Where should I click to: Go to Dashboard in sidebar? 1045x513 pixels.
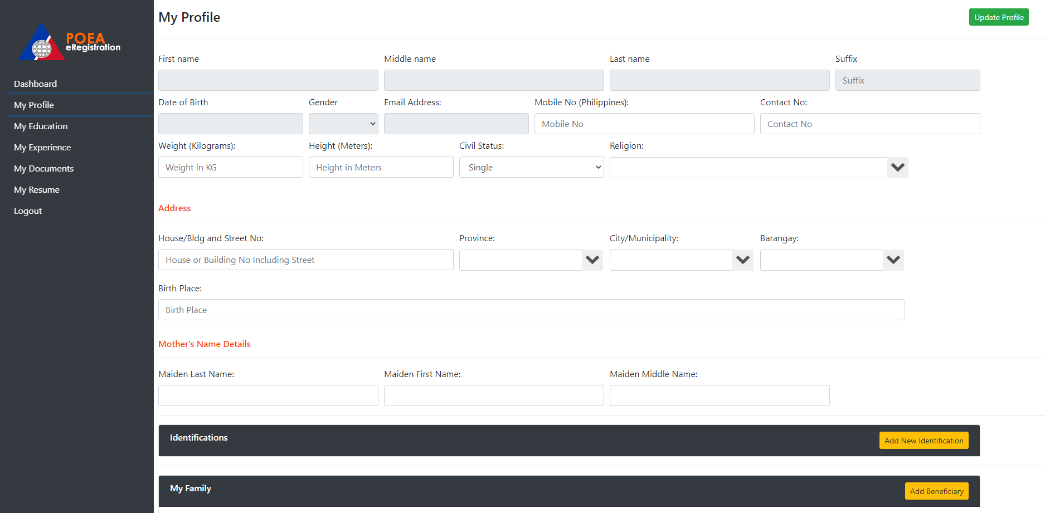tap(35, 84)
